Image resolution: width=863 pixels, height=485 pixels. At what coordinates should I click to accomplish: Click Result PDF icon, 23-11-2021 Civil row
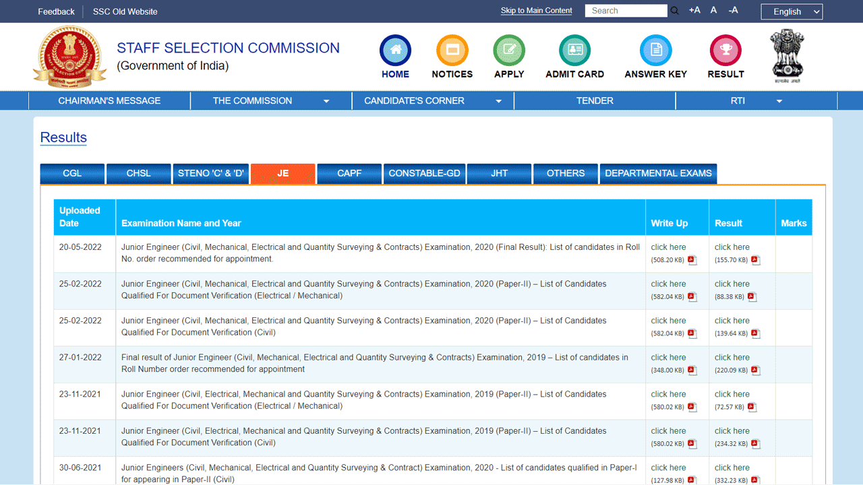[755, 444]
